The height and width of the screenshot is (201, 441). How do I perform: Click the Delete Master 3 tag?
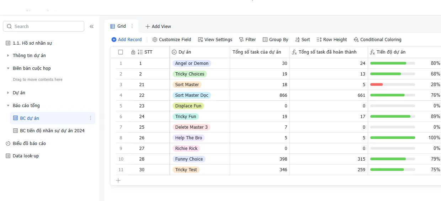[191, 127]
